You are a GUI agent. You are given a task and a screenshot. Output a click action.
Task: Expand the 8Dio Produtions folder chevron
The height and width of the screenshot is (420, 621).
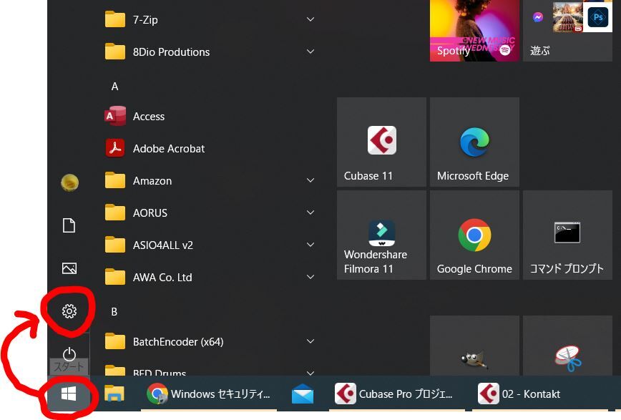[x=310, y=52]
